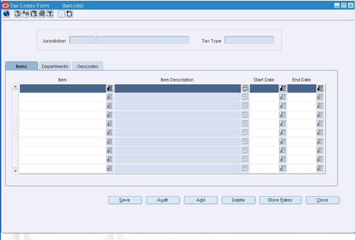Open the description comment icon in the third row
Viewport: 355px width, 240px height.
point(245,106)
